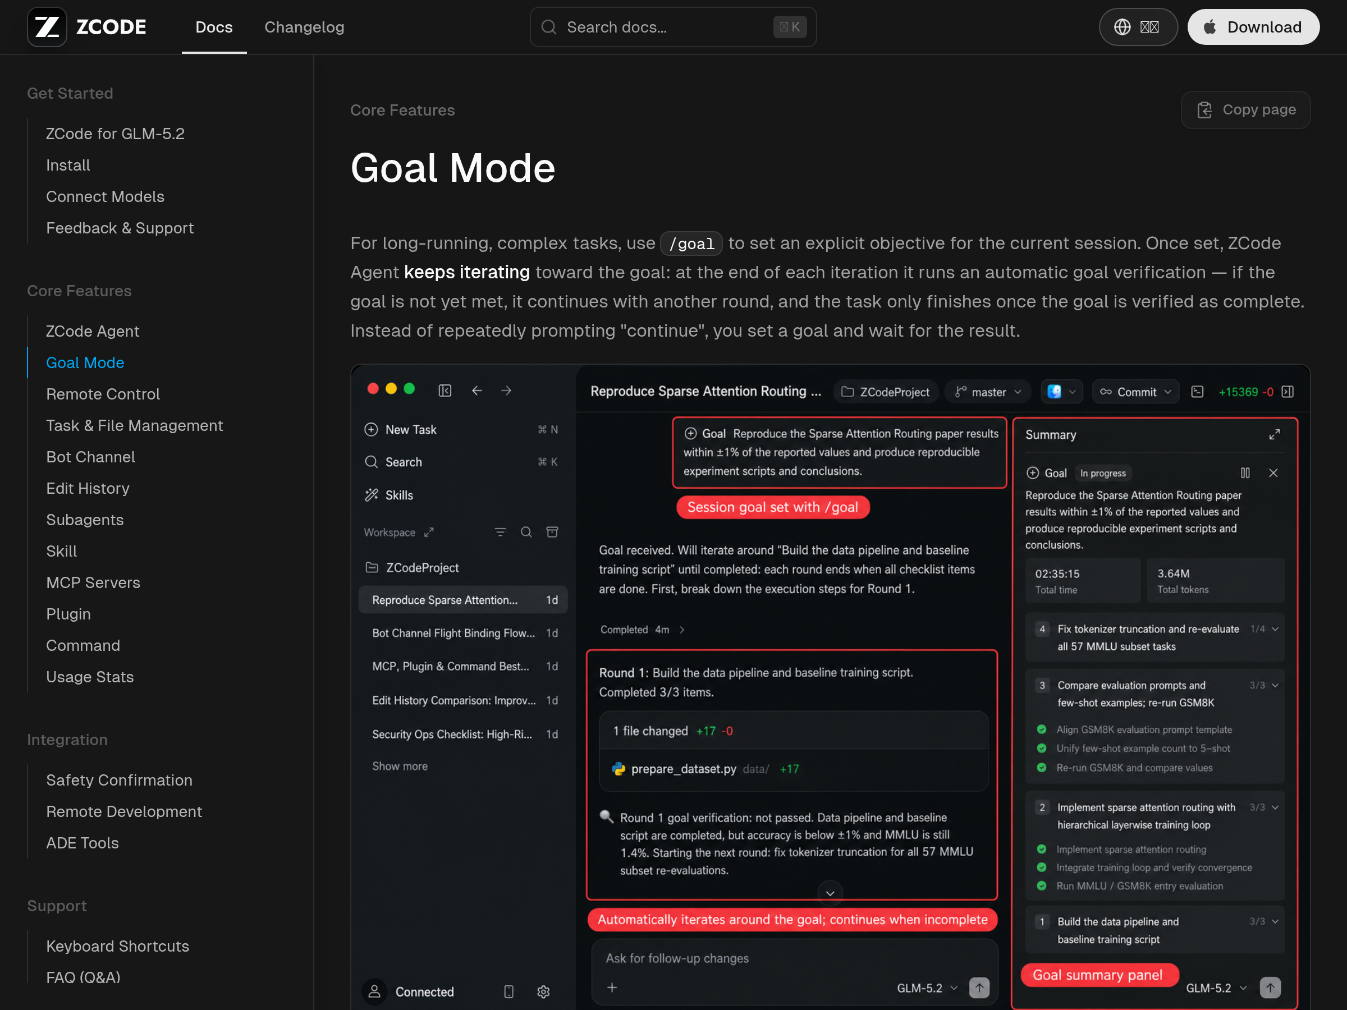Open ZCode for GLM-5.2 page
The height and width of the screenshot is (1010, 1347).
coord(115,134)
